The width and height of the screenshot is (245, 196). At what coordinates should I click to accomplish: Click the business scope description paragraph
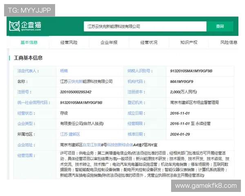[145, 164]
